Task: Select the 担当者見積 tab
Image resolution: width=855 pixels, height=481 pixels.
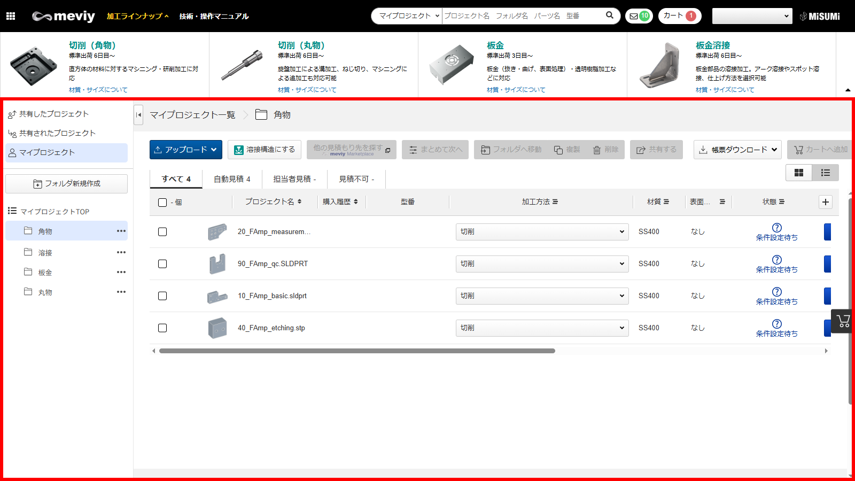Action: (294, 179)
